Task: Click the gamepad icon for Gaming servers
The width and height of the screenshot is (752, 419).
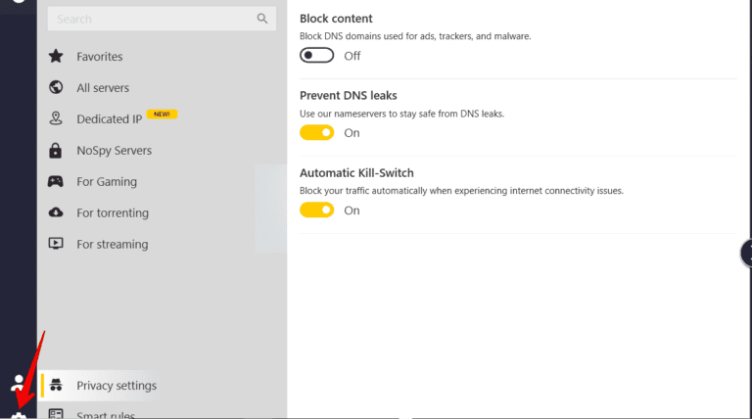Action: pos(56,182)
